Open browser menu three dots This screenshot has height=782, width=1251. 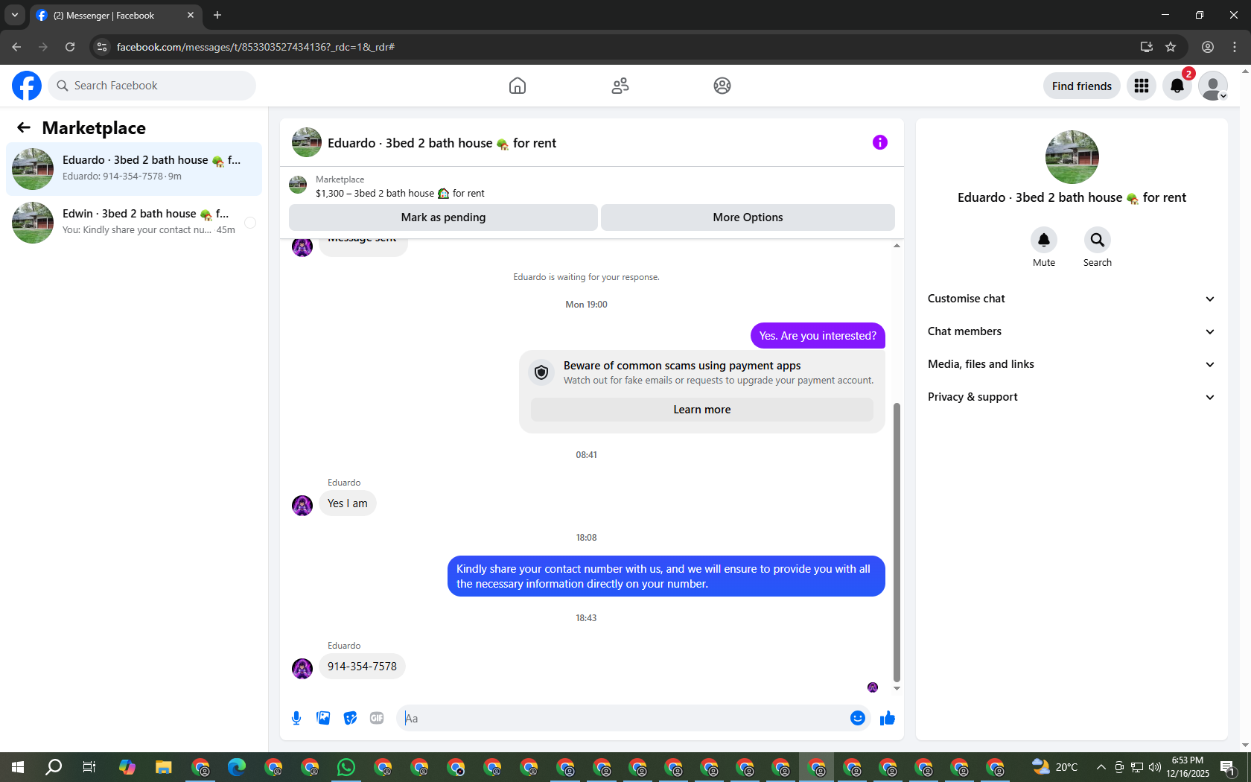1235,47
